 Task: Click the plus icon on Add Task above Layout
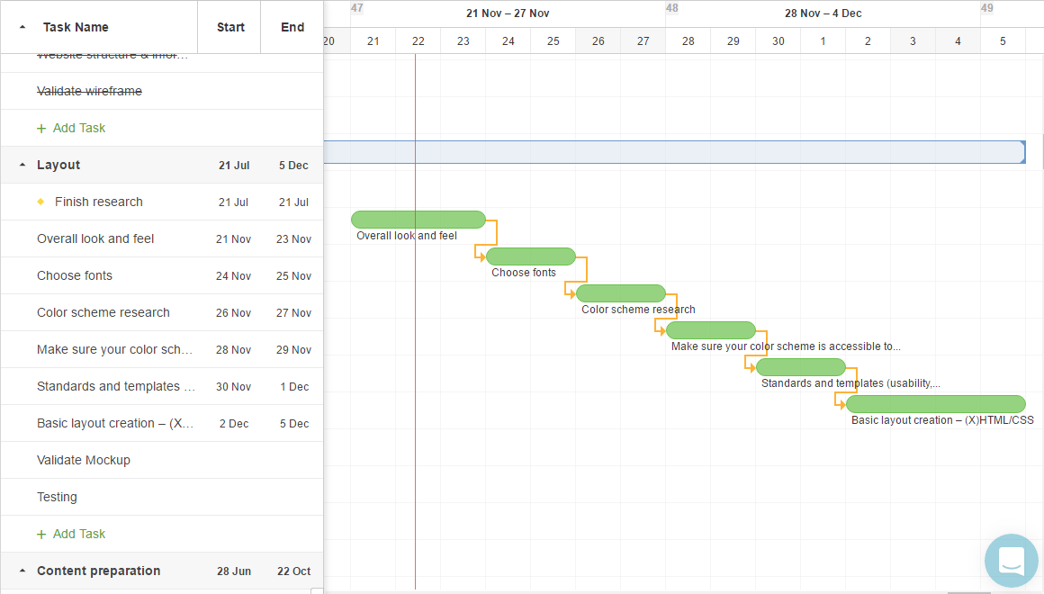click(x=40, y=128)
